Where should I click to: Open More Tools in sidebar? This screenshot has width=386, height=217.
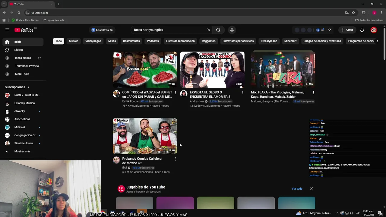click(23, 74)
